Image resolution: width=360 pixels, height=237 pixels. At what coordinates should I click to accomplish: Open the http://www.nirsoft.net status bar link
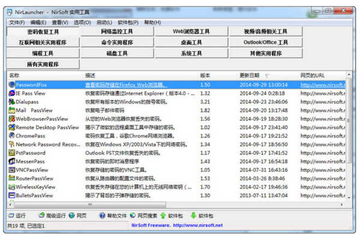(197, 225)
